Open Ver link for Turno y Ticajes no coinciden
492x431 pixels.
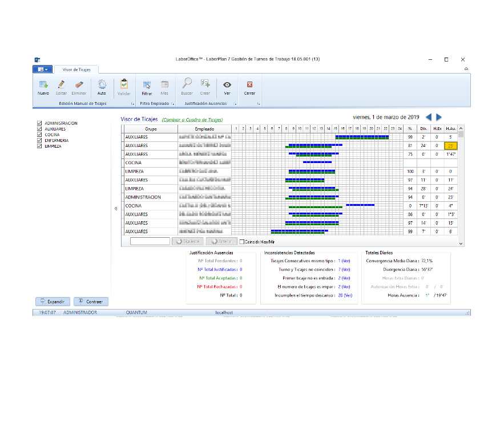pyautogui.click(x=344, y=270)
